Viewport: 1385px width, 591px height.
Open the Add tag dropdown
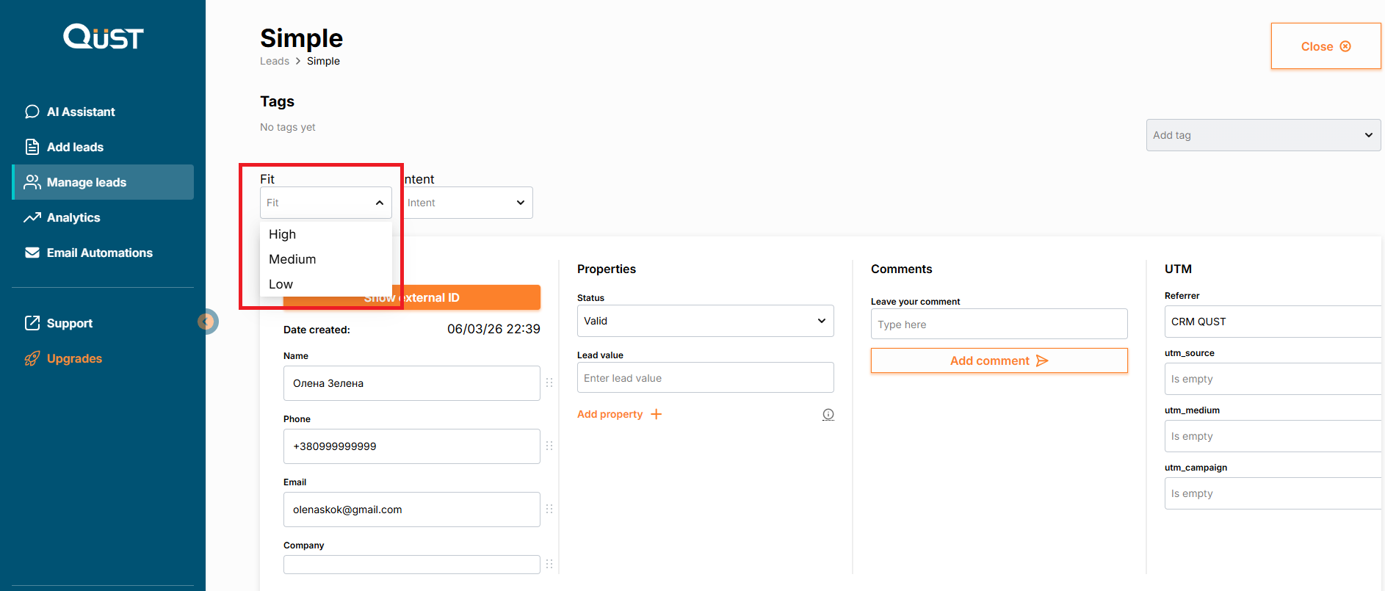coord(1262,135)
